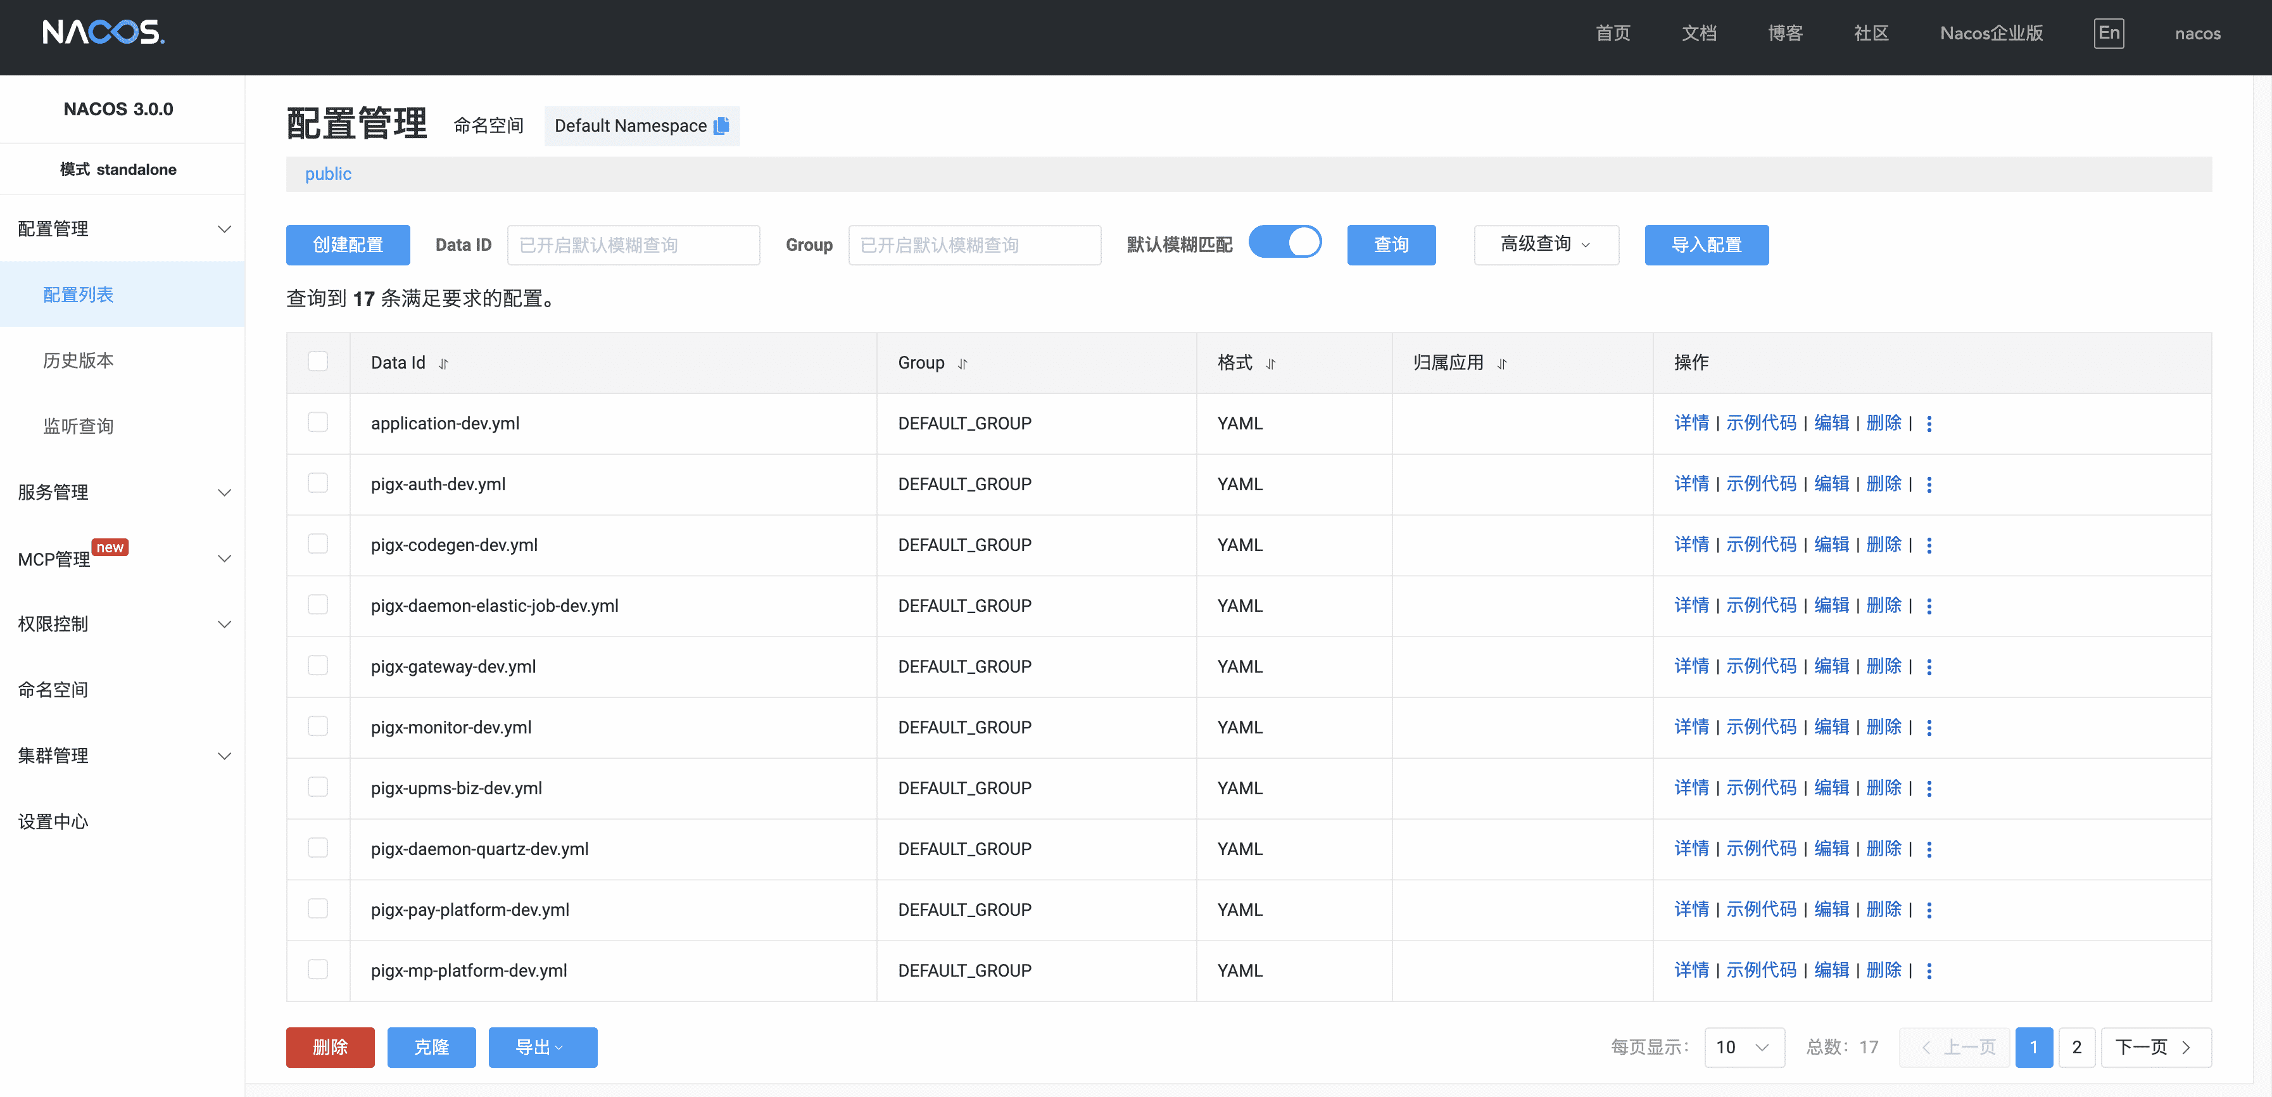The width and height of the screenshot is (2272, 1097).
Task: Click the 创建配置 button
Action: point(348,244)
